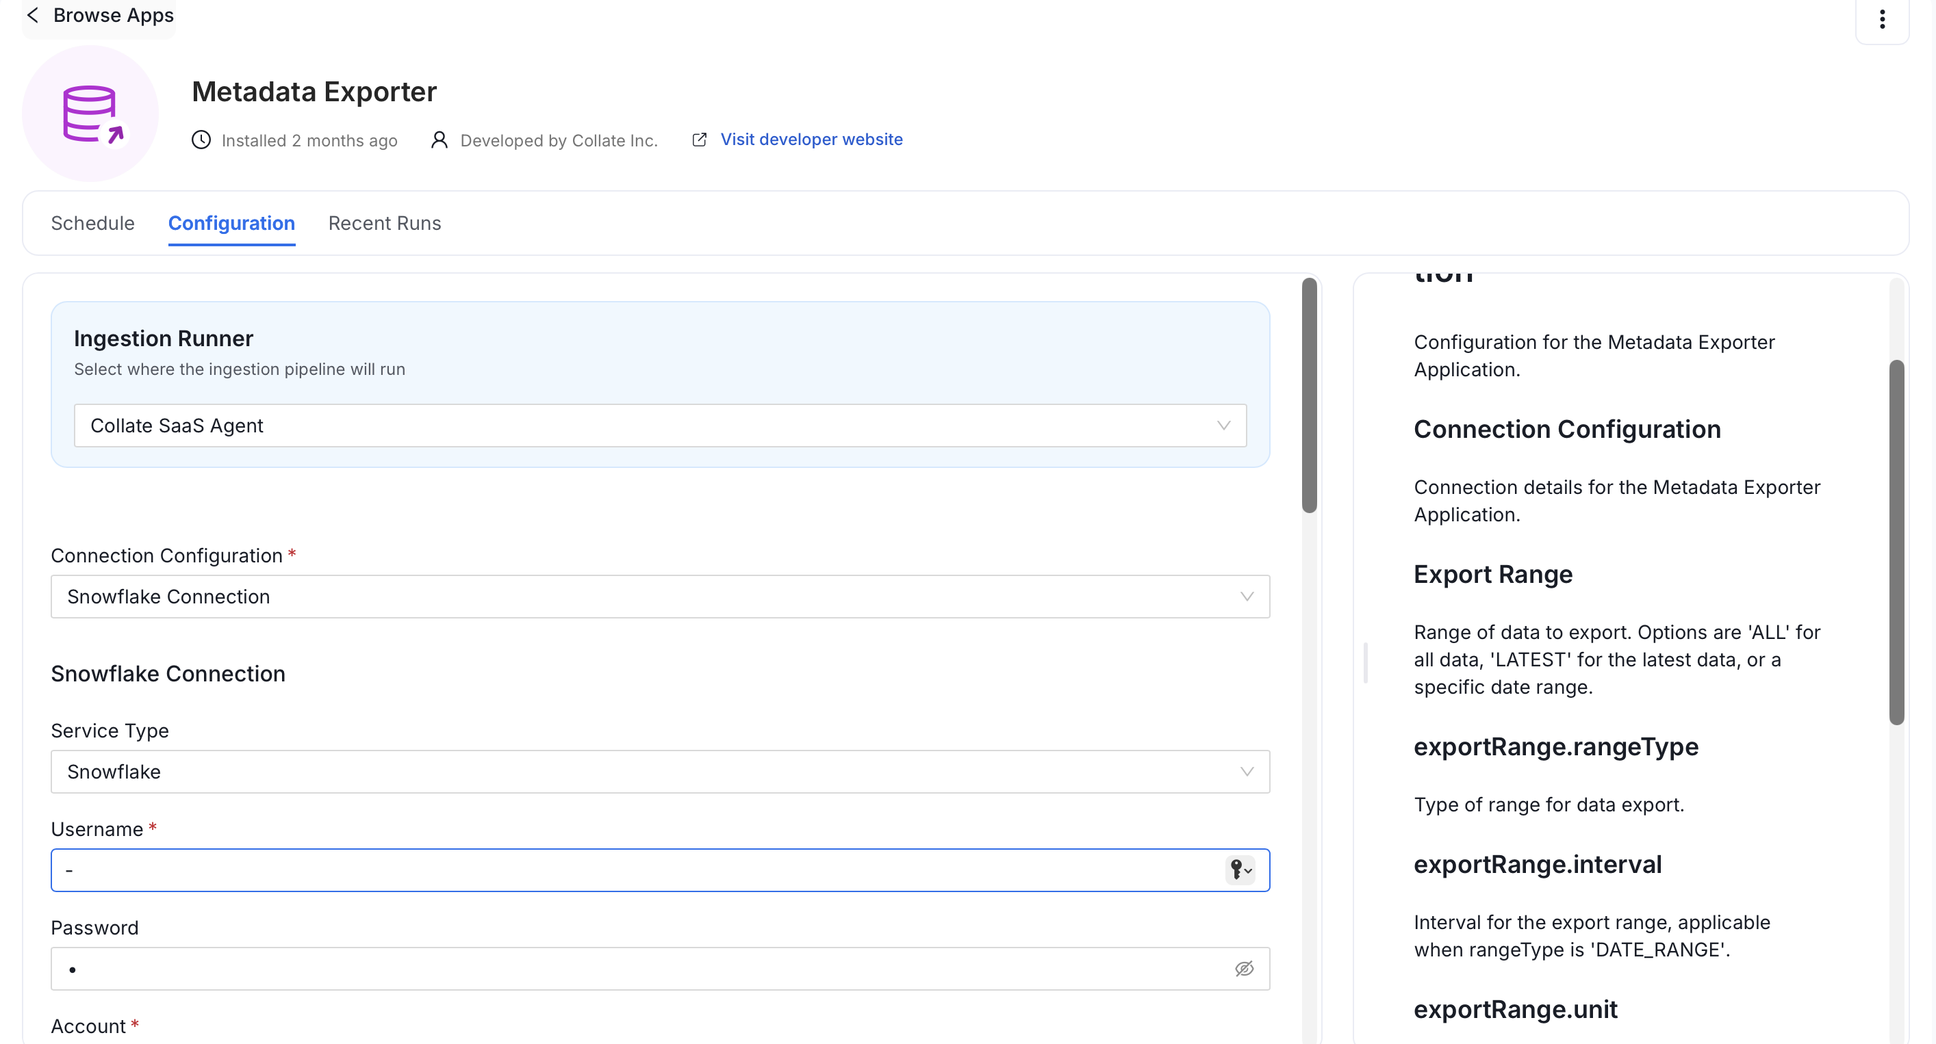1936x1044 pixels.
Task: Open the Ingestion Runner dropdown
Action: pos(660,425)
